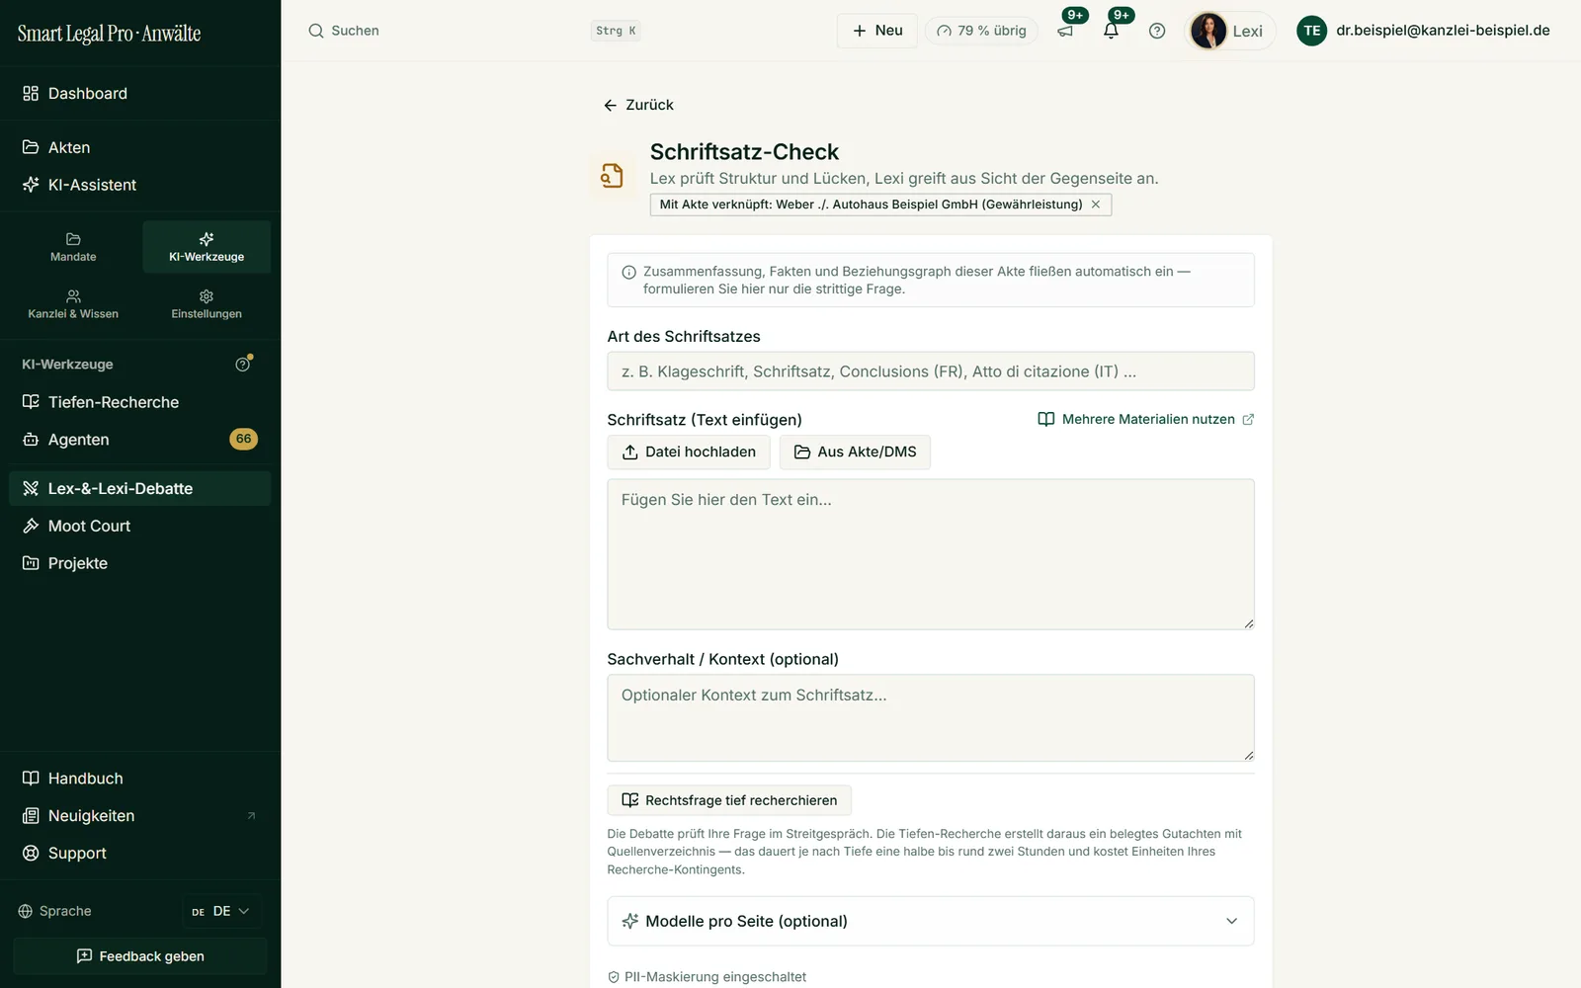Image resolution: width=1581 pixels, height=988 pixels.
Task: Switch to the Kanzlei & Wissen tab
Action: click(x=73, y=304)
